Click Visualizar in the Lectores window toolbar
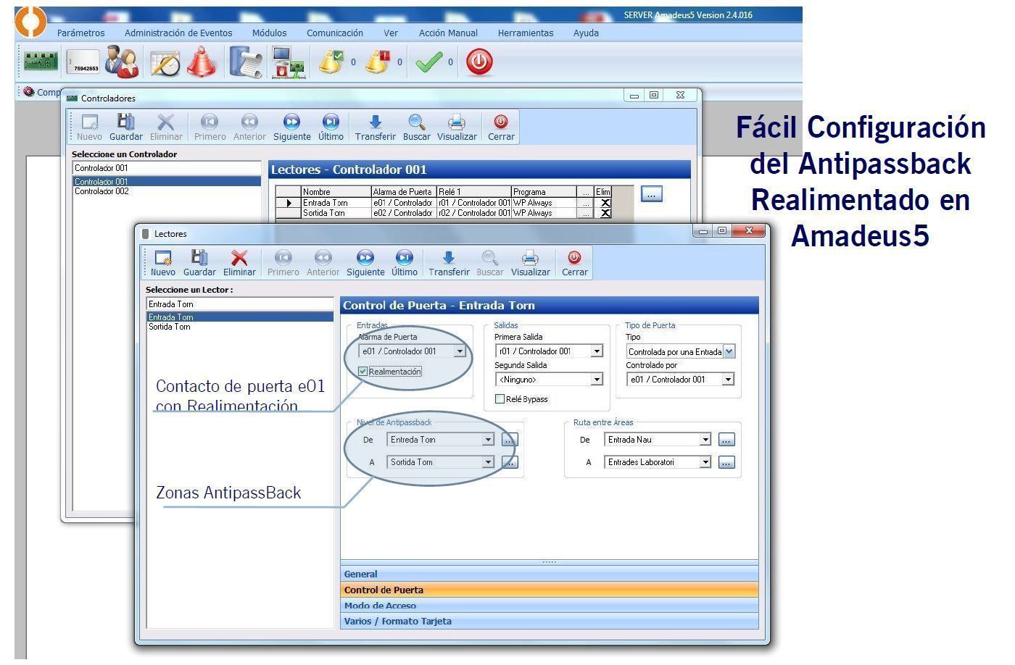 (x=530, y=264)
